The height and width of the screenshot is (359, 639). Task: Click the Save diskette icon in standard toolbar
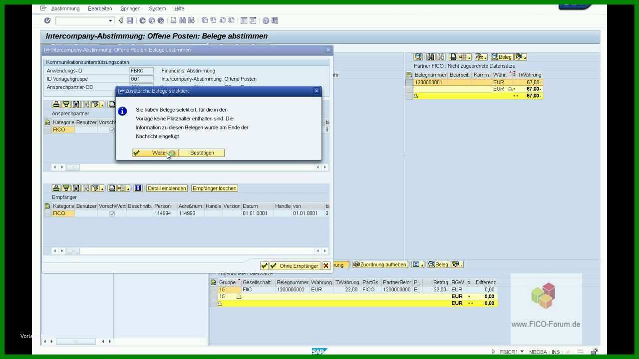tap(130, 20)
